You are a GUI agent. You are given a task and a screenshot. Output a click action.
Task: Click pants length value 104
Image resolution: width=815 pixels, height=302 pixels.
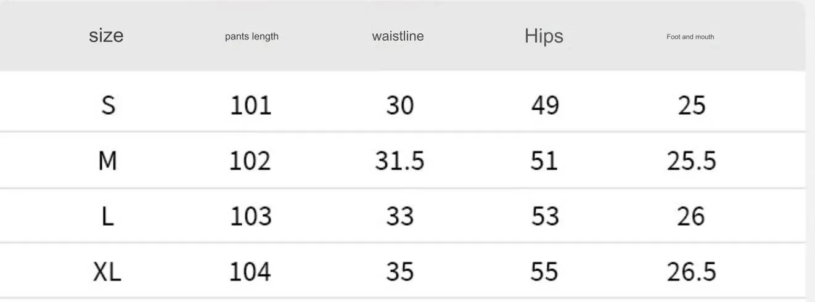[x=250, y=271]
